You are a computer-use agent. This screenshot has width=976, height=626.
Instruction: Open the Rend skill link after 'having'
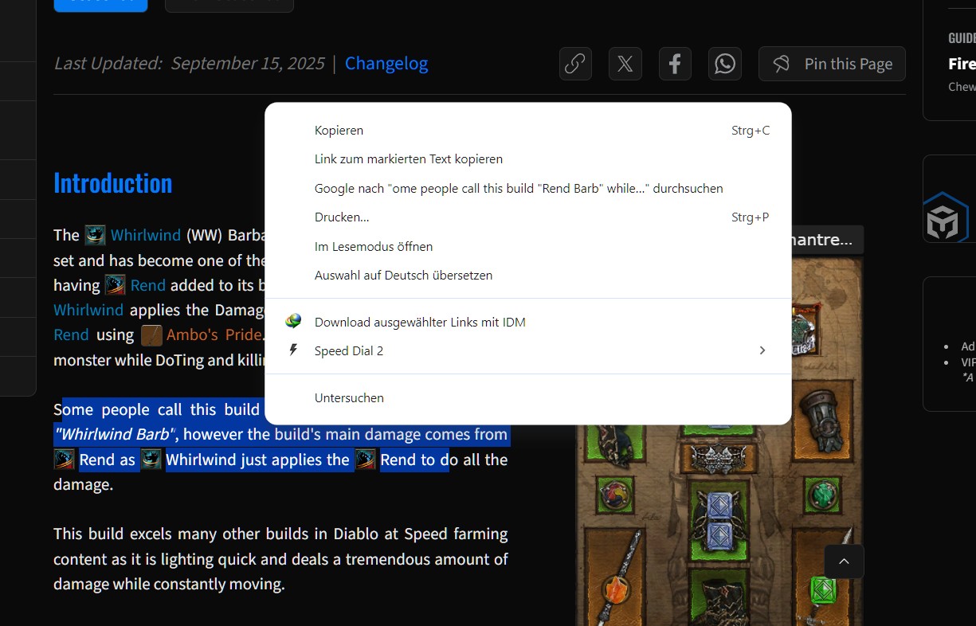[x=148, y=284]
